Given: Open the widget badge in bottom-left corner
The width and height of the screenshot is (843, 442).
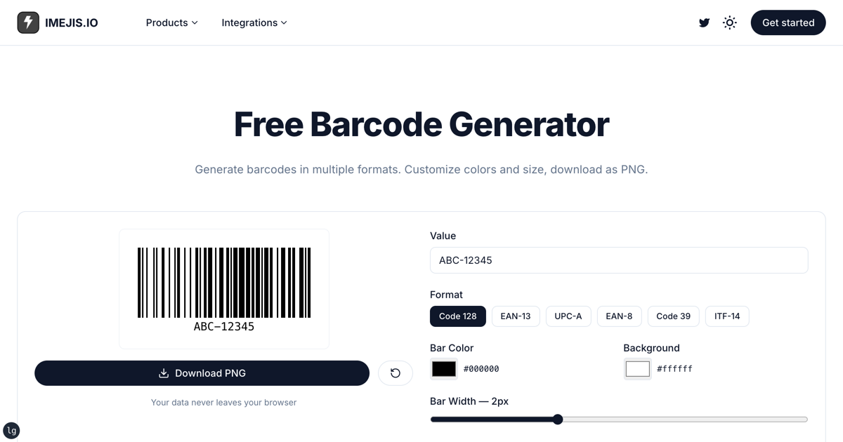Looking at the screenshot, I should (11, 430).
